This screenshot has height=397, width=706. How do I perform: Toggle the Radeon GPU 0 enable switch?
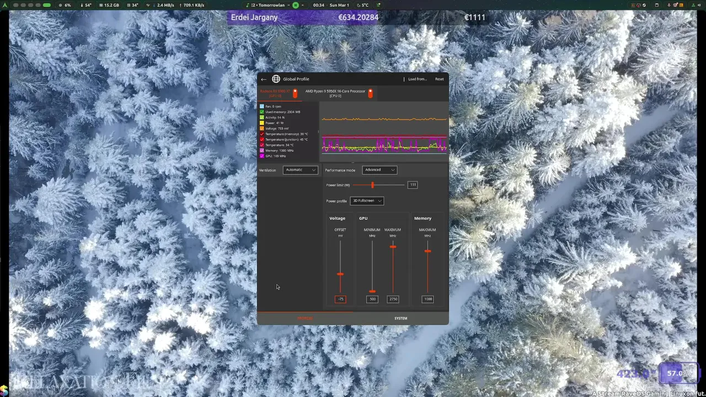pyautogui.click(x=295, y=93)
